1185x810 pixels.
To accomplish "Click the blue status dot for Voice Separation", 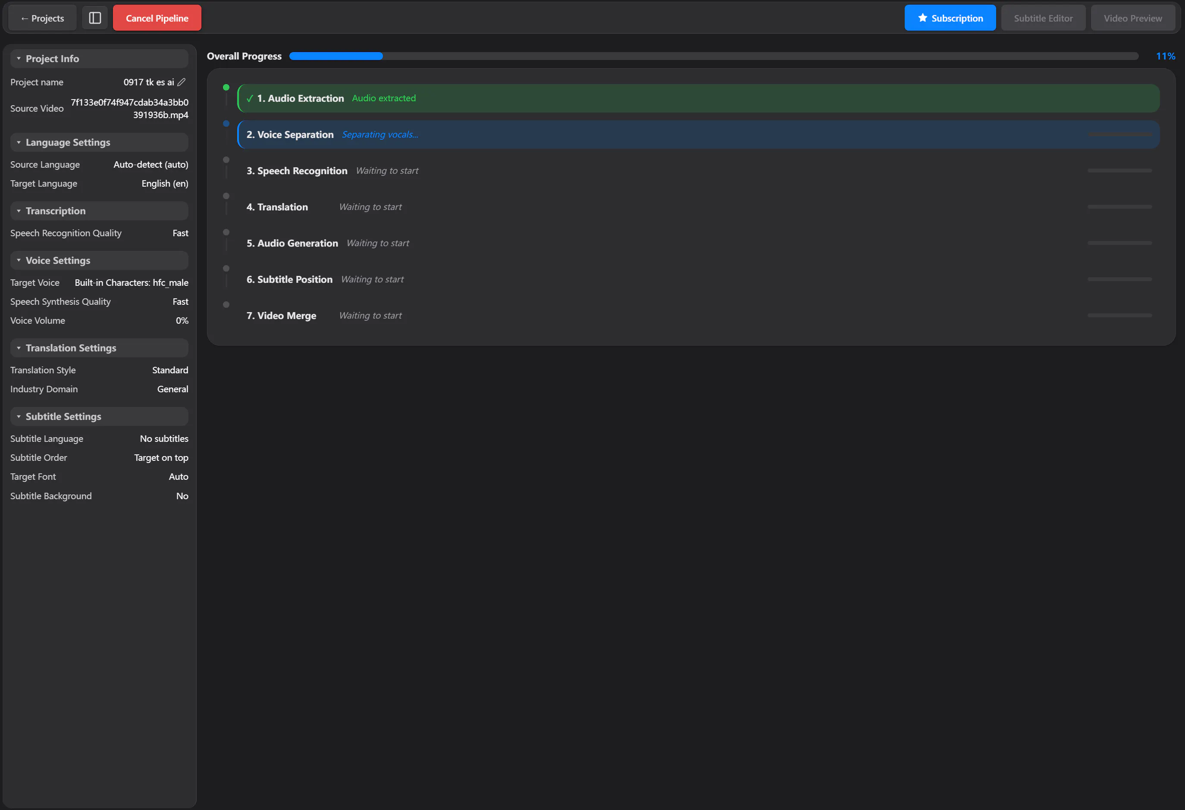I will click(x=226, y=123).
